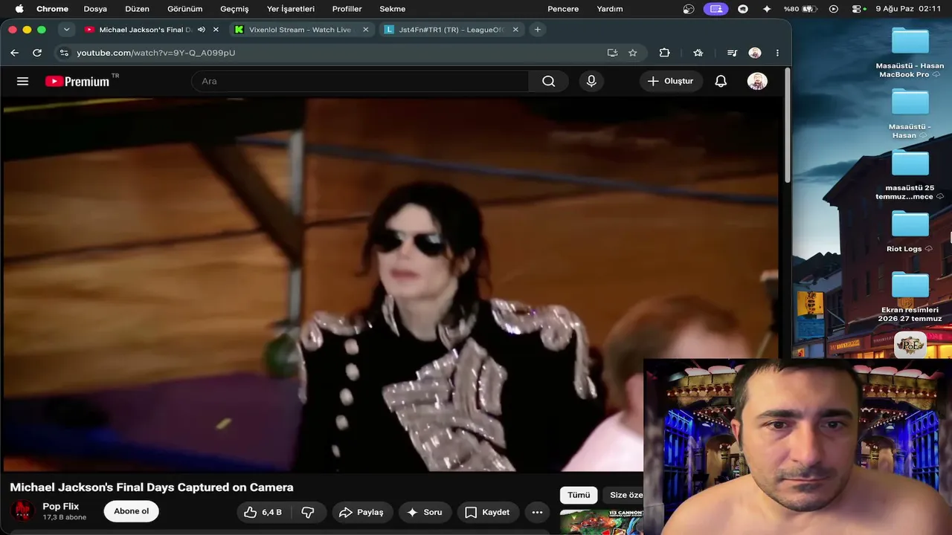This screenshot has width=952, height=535.
Task: Share the video using Paylaş
Action: tap(361, 512)
